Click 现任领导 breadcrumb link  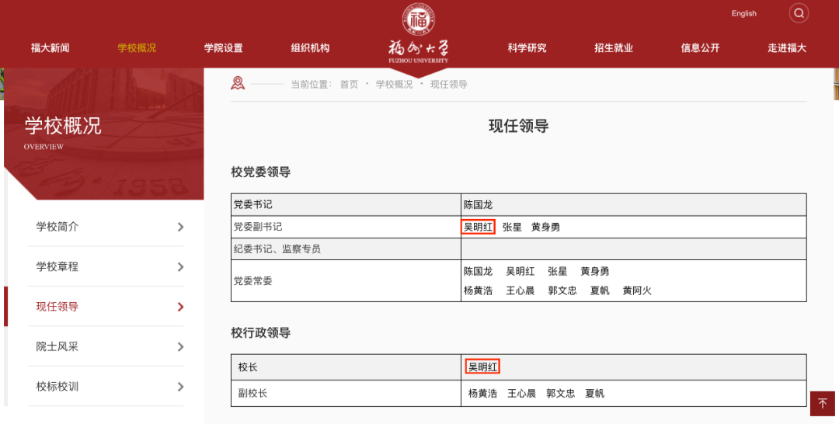click(449, 85)
